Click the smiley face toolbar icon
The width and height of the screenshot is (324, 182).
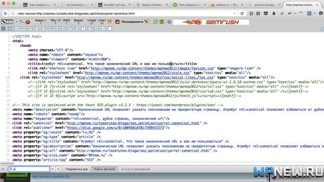[x=321, y=14]
